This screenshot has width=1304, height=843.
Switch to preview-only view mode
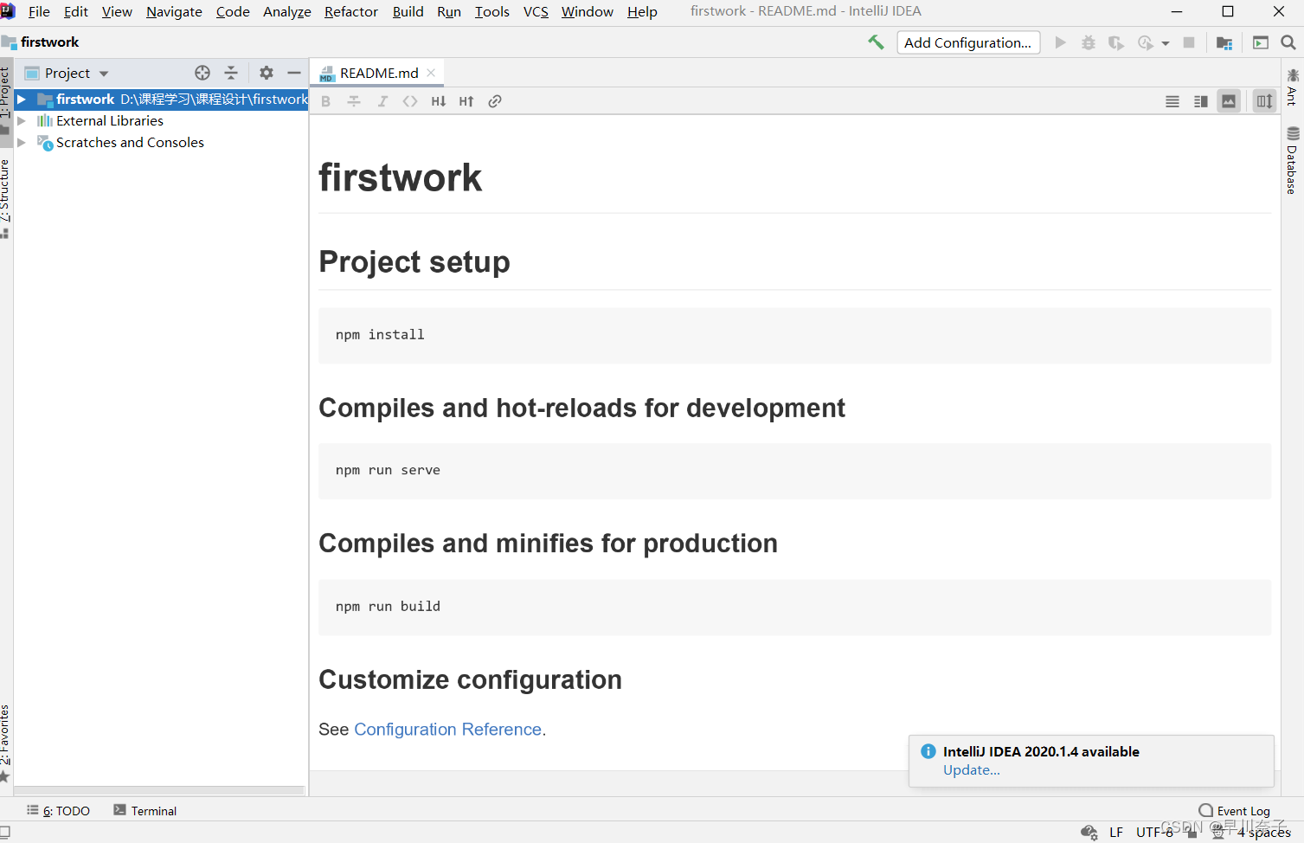pos(1229,101)
